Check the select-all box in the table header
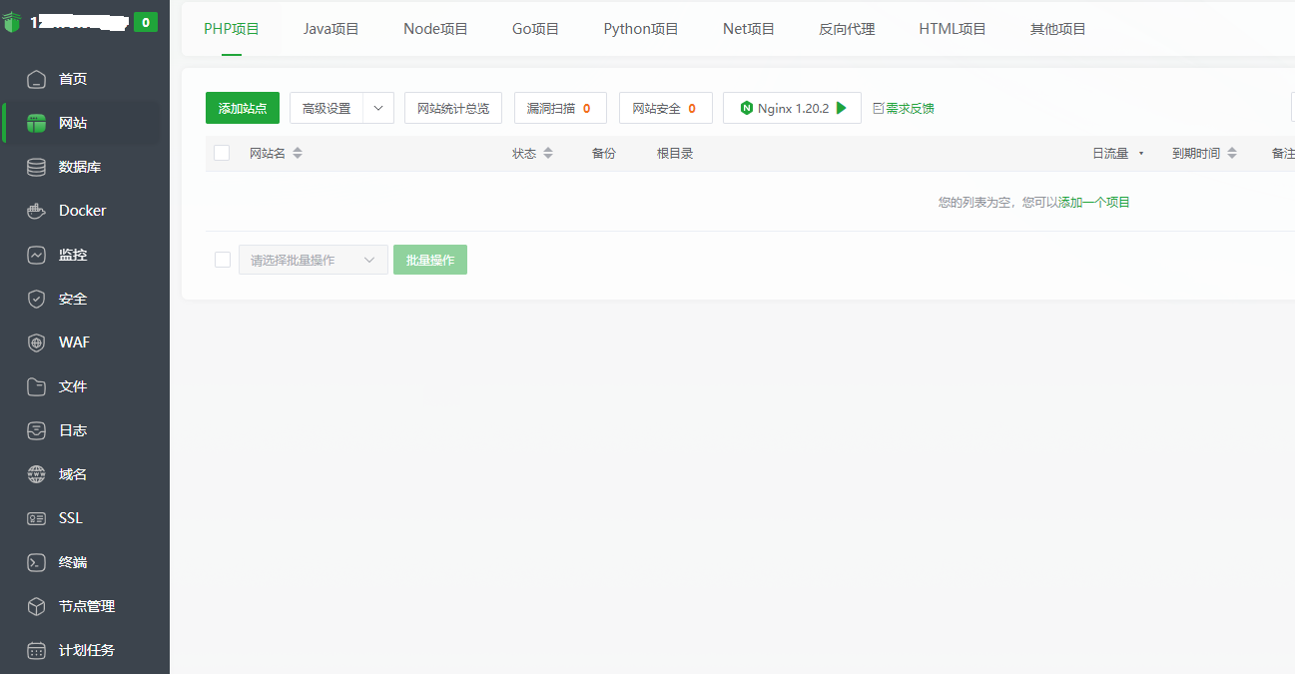This screenshot has width=1295, height=674. [x=221, y=153]
